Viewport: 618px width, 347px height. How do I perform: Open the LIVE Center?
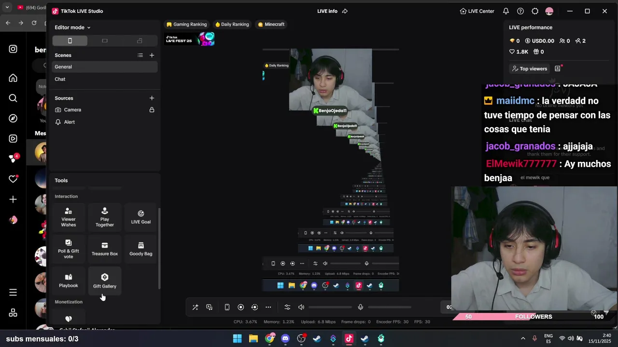(x=477, y=11)
